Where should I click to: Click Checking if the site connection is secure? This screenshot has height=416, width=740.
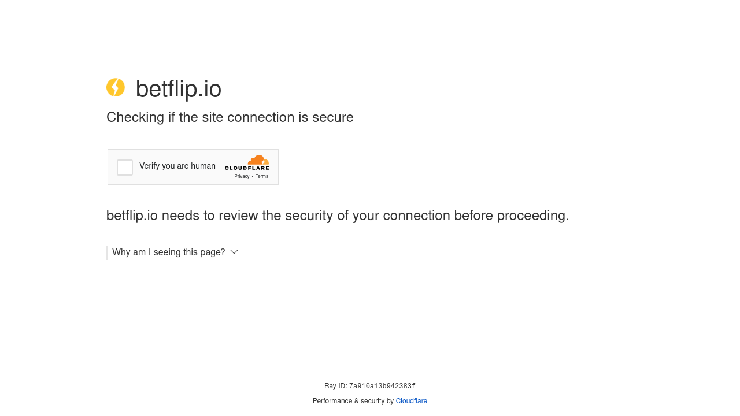(x=230, y=117)
